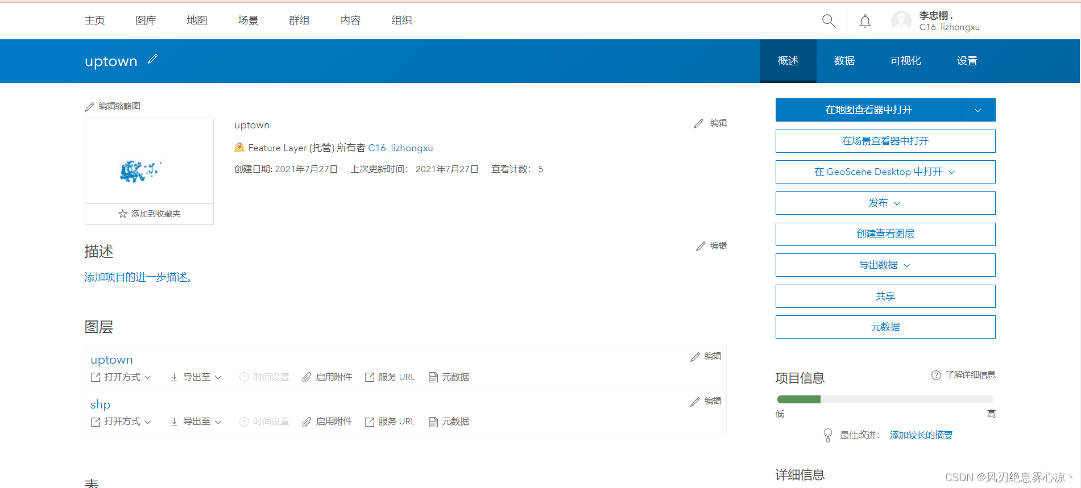The image size is (1081, 488).
Task: Open the shp layer link
Action: [100, 404]
